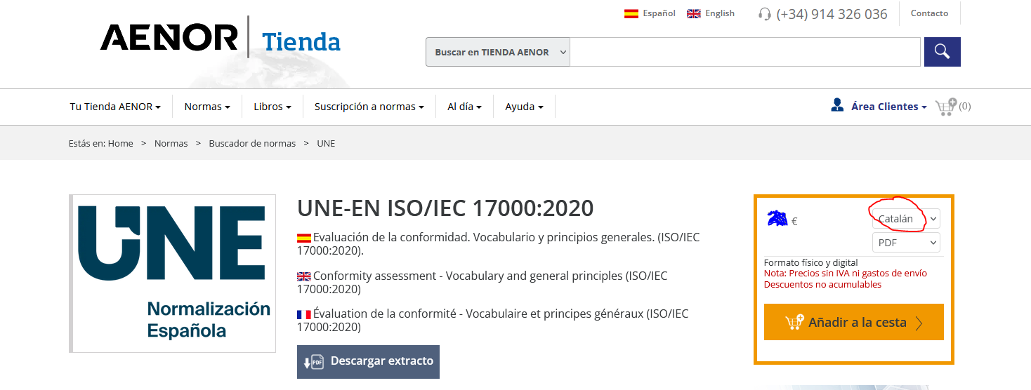Click the headset phone support icon

(x=765, y=14)
